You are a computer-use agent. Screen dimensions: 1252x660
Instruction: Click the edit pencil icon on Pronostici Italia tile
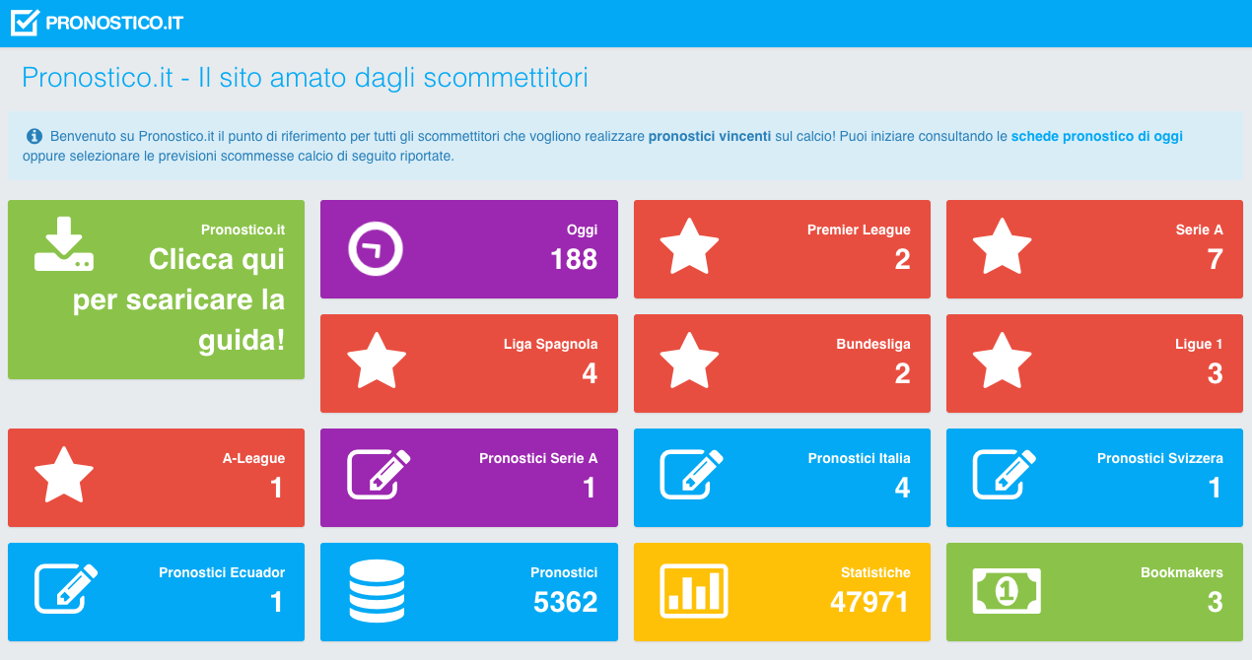(692, 474)
